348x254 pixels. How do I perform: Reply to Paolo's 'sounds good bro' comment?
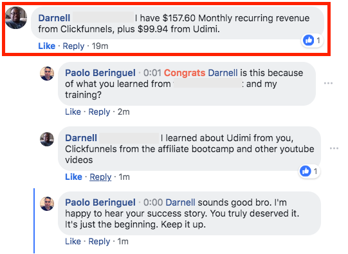99,241
